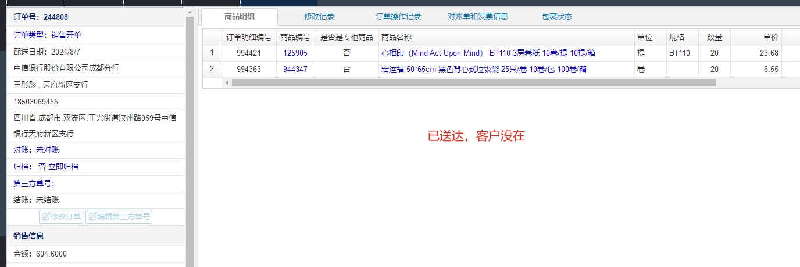The height and width of the screenshot is (267, 800).
Task: Click the 商品名称 column header
Action: coord(506,37)
